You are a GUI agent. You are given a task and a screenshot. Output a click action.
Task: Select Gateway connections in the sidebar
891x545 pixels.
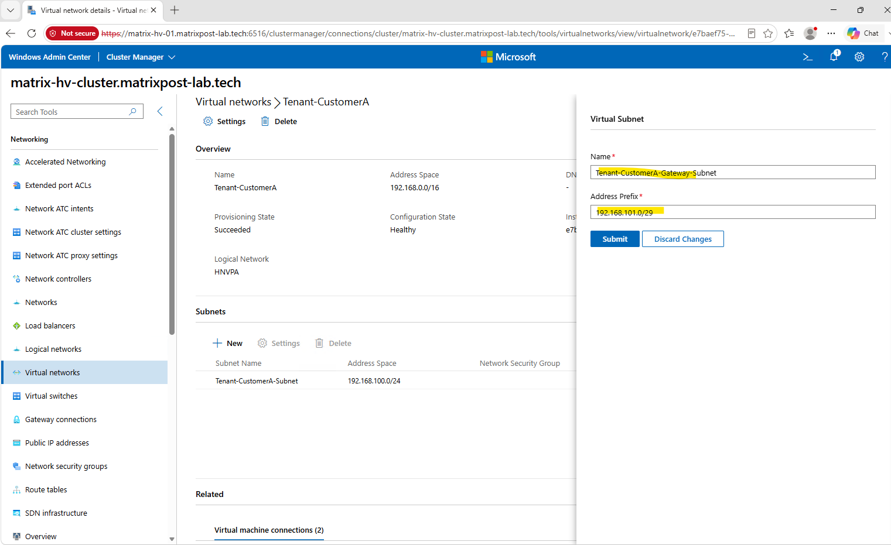61,419
